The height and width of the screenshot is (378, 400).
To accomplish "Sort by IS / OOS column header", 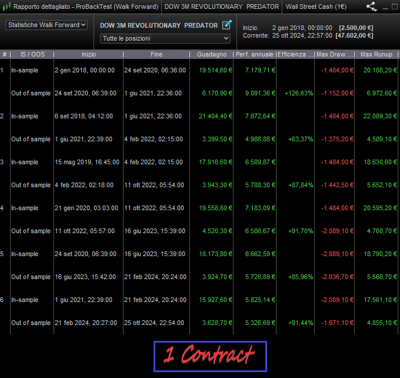I will pyautogui.click(x=32, y=54).
